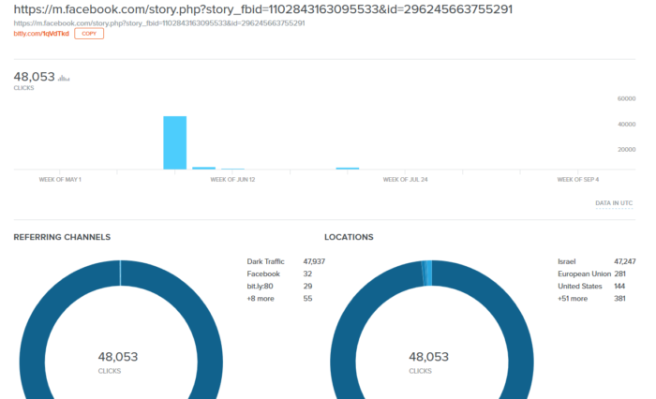Click the 47,247 Israel count
Viewport: 656px width, 399px height.
pos(625,261)
